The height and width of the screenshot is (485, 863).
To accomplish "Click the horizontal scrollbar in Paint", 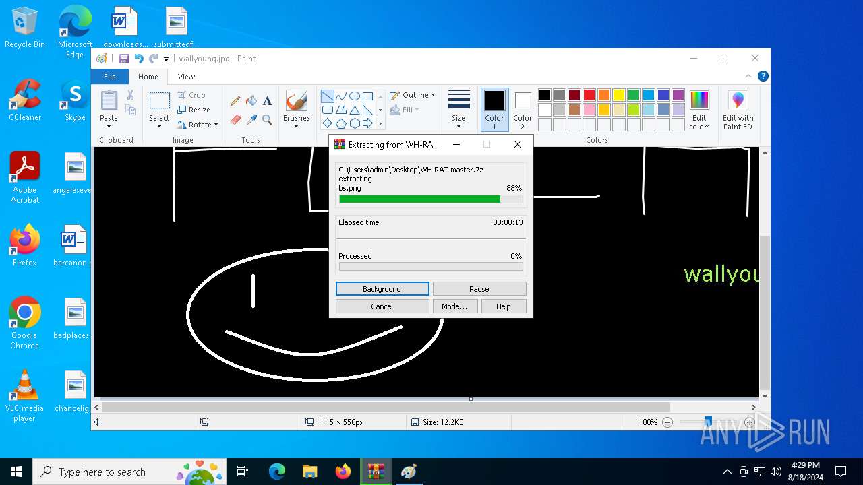I will (386, 407).
